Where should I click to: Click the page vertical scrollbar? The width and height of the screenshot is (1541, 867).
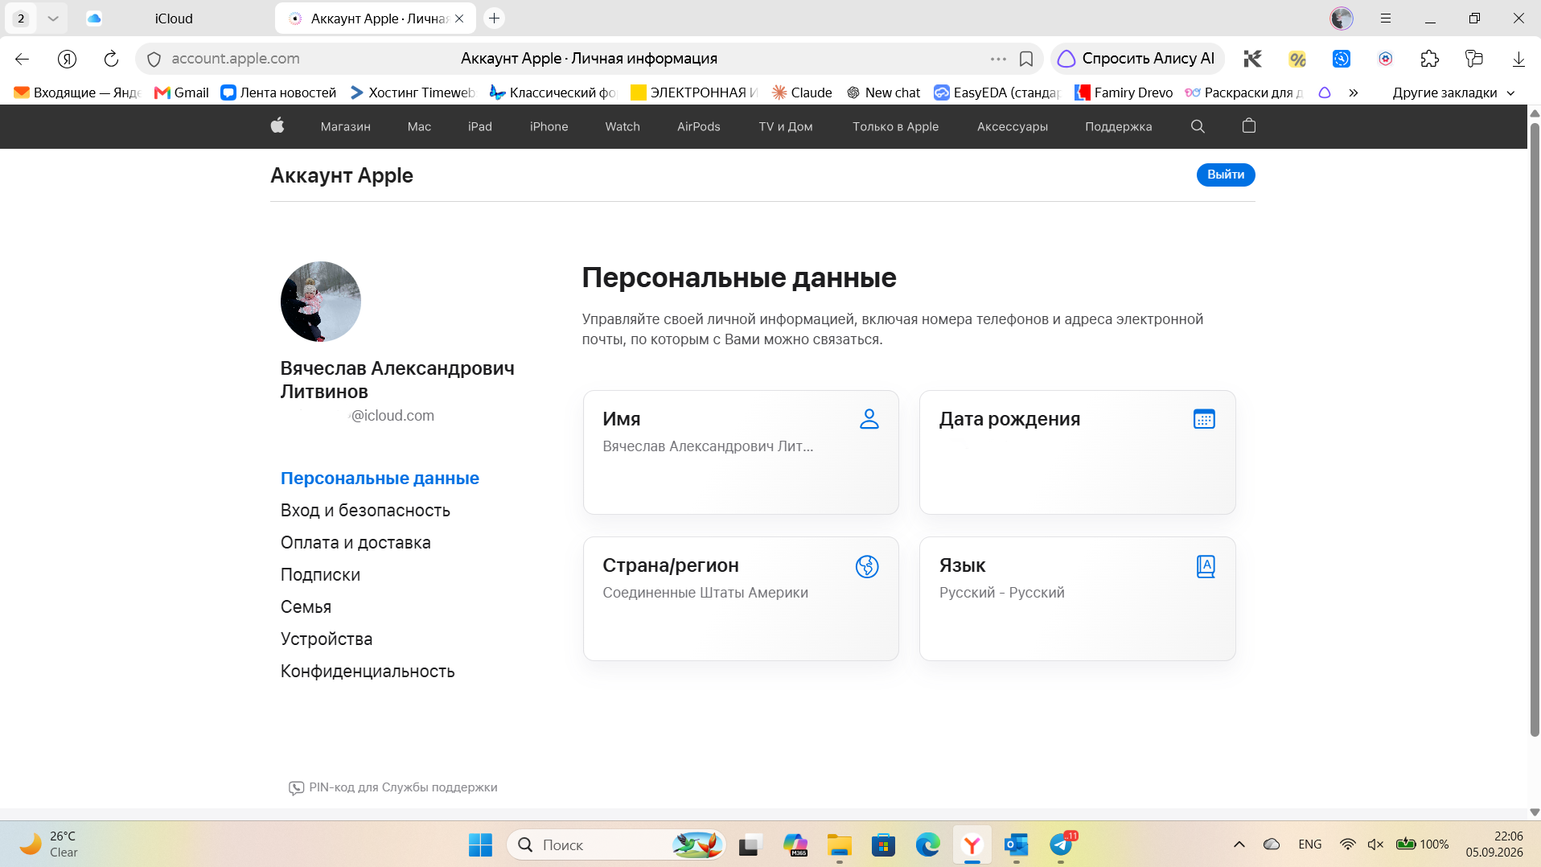click(x=1534, y=429)
